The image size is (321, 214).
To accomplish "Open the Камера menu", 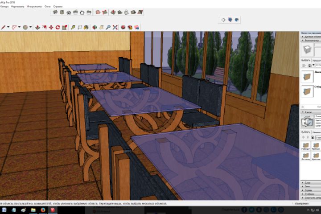I will [4, 7].
